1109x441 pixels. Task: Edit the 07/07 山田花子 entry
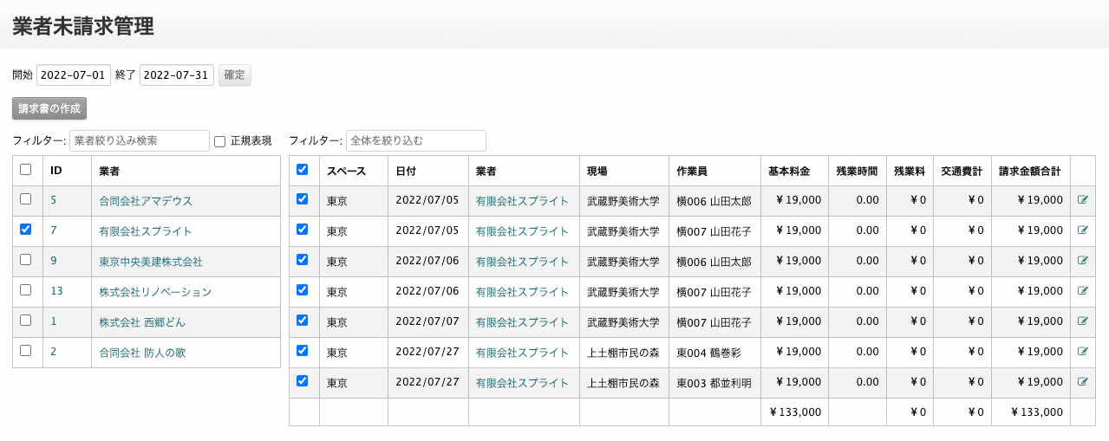point(1082,321)
